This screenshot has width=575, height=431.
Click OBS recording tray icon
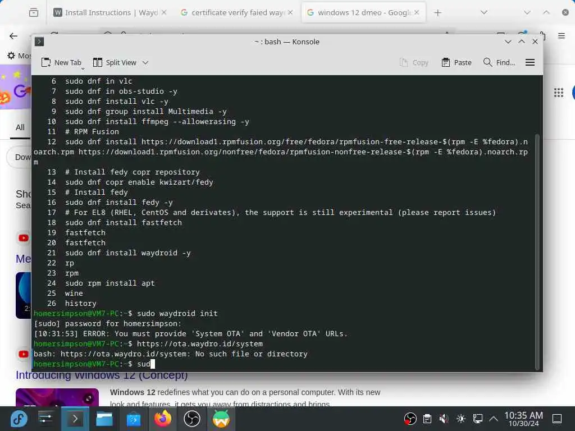point(410,419)
